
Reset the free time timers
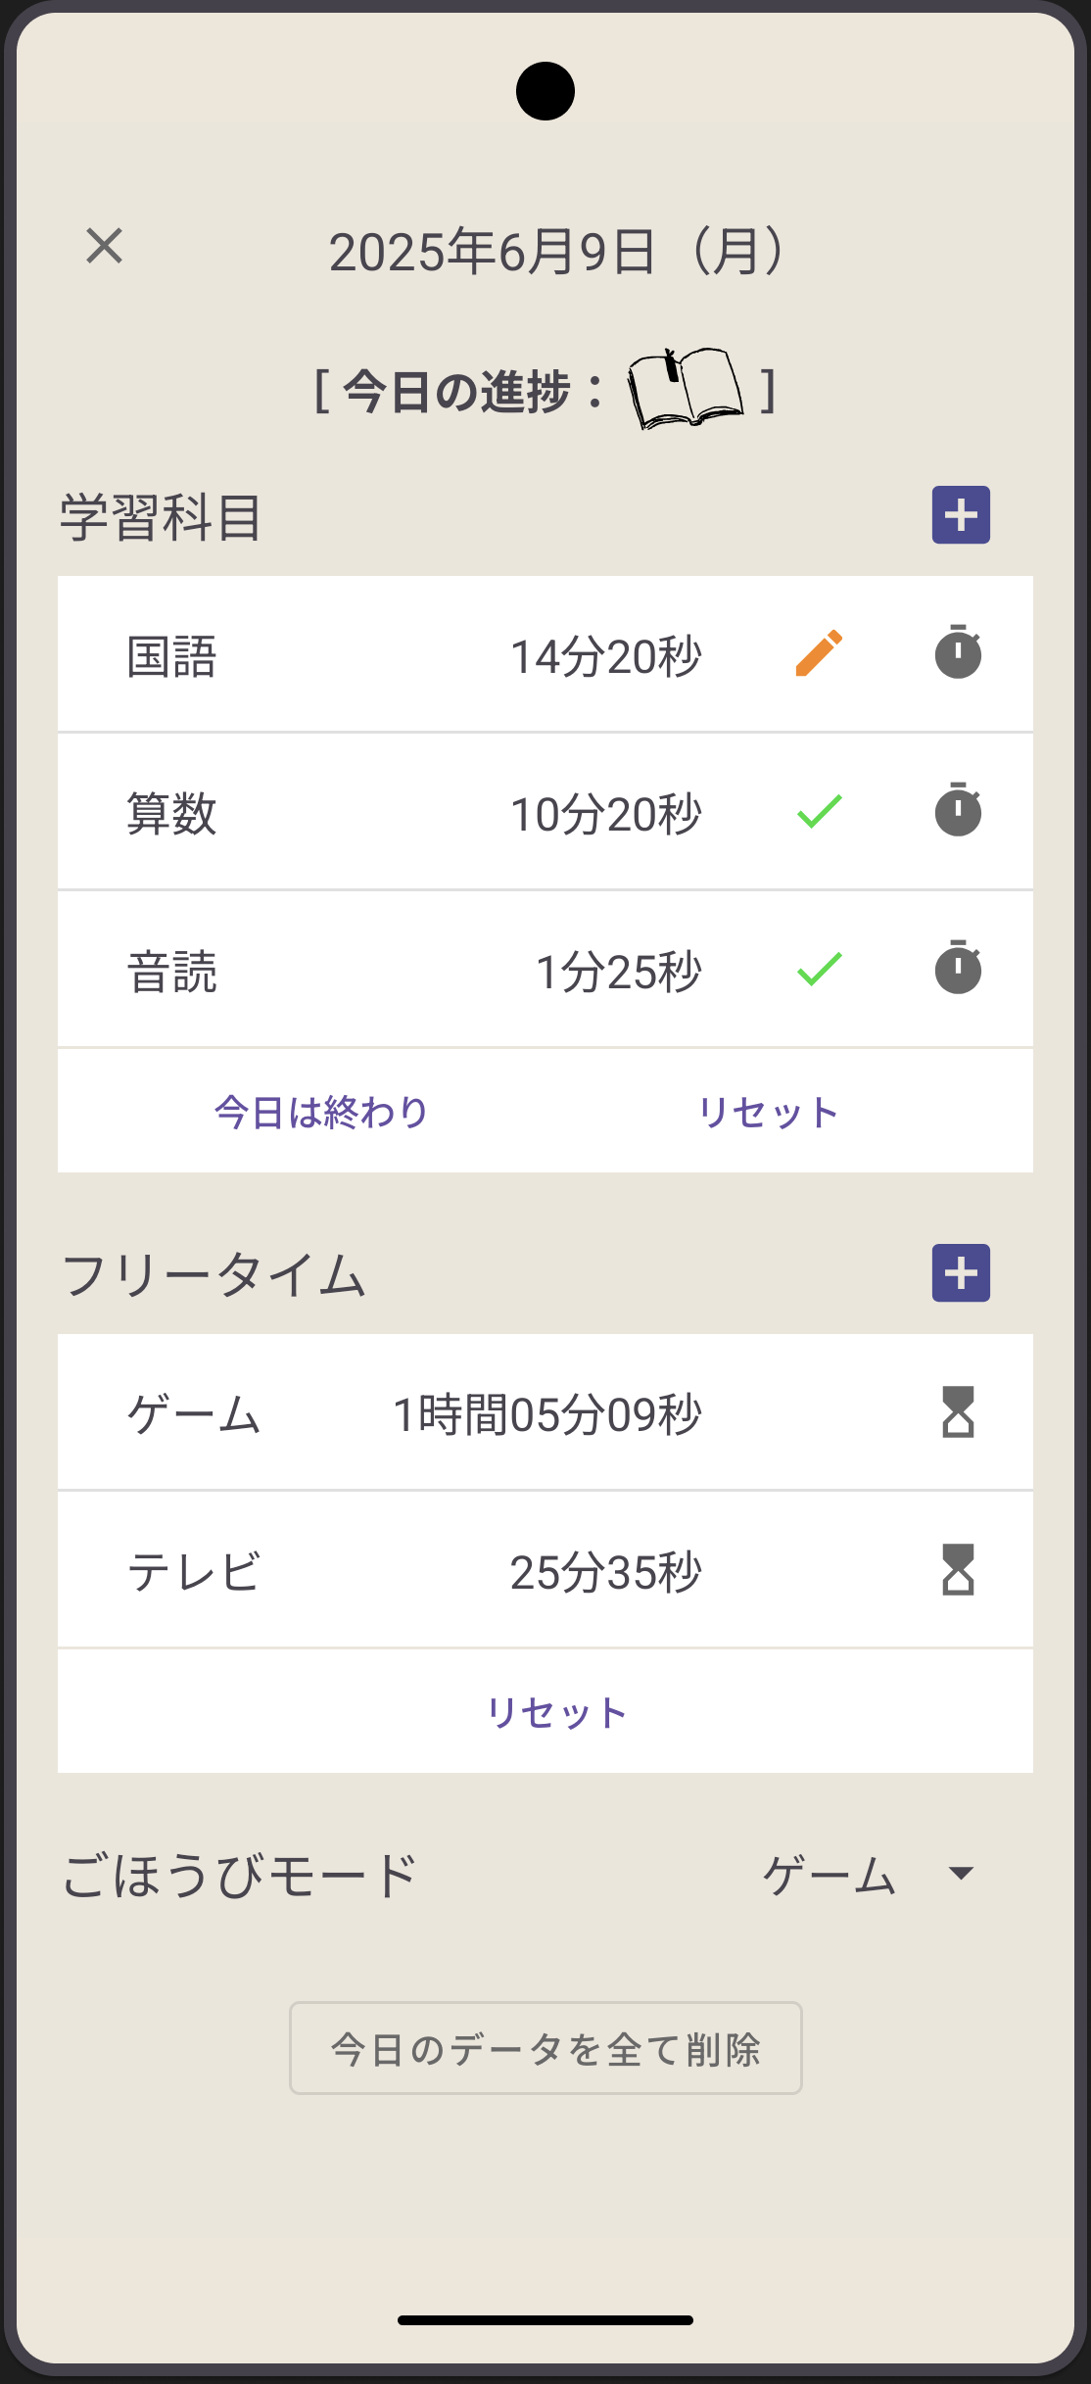[556, 1712]
